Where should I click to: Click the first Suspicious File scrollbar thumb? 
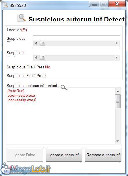click(x=42, y=43)
